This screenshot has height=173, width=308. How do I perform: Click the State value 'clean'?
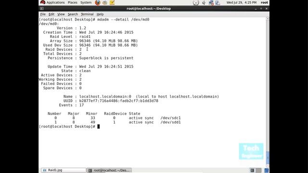85,71
